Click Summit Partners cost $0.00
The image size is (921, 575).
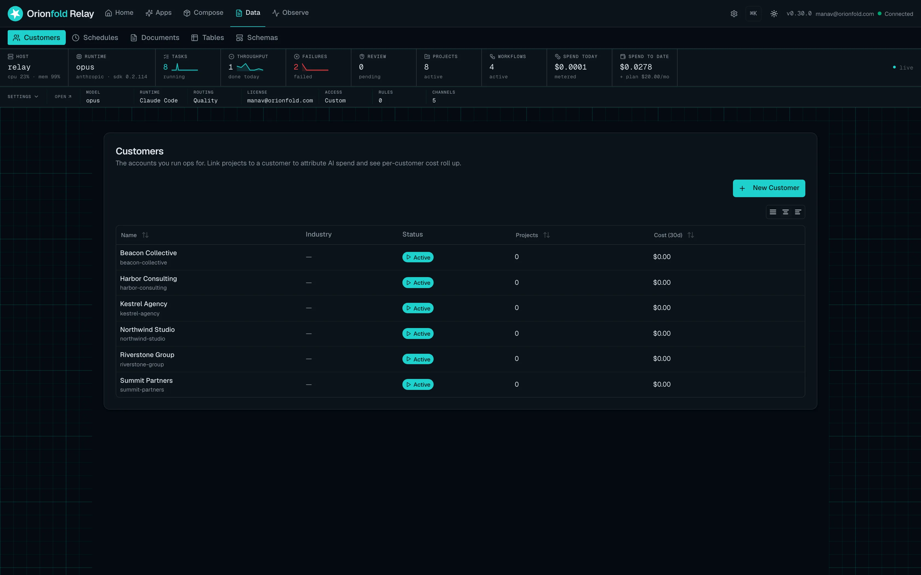point(662,384)
